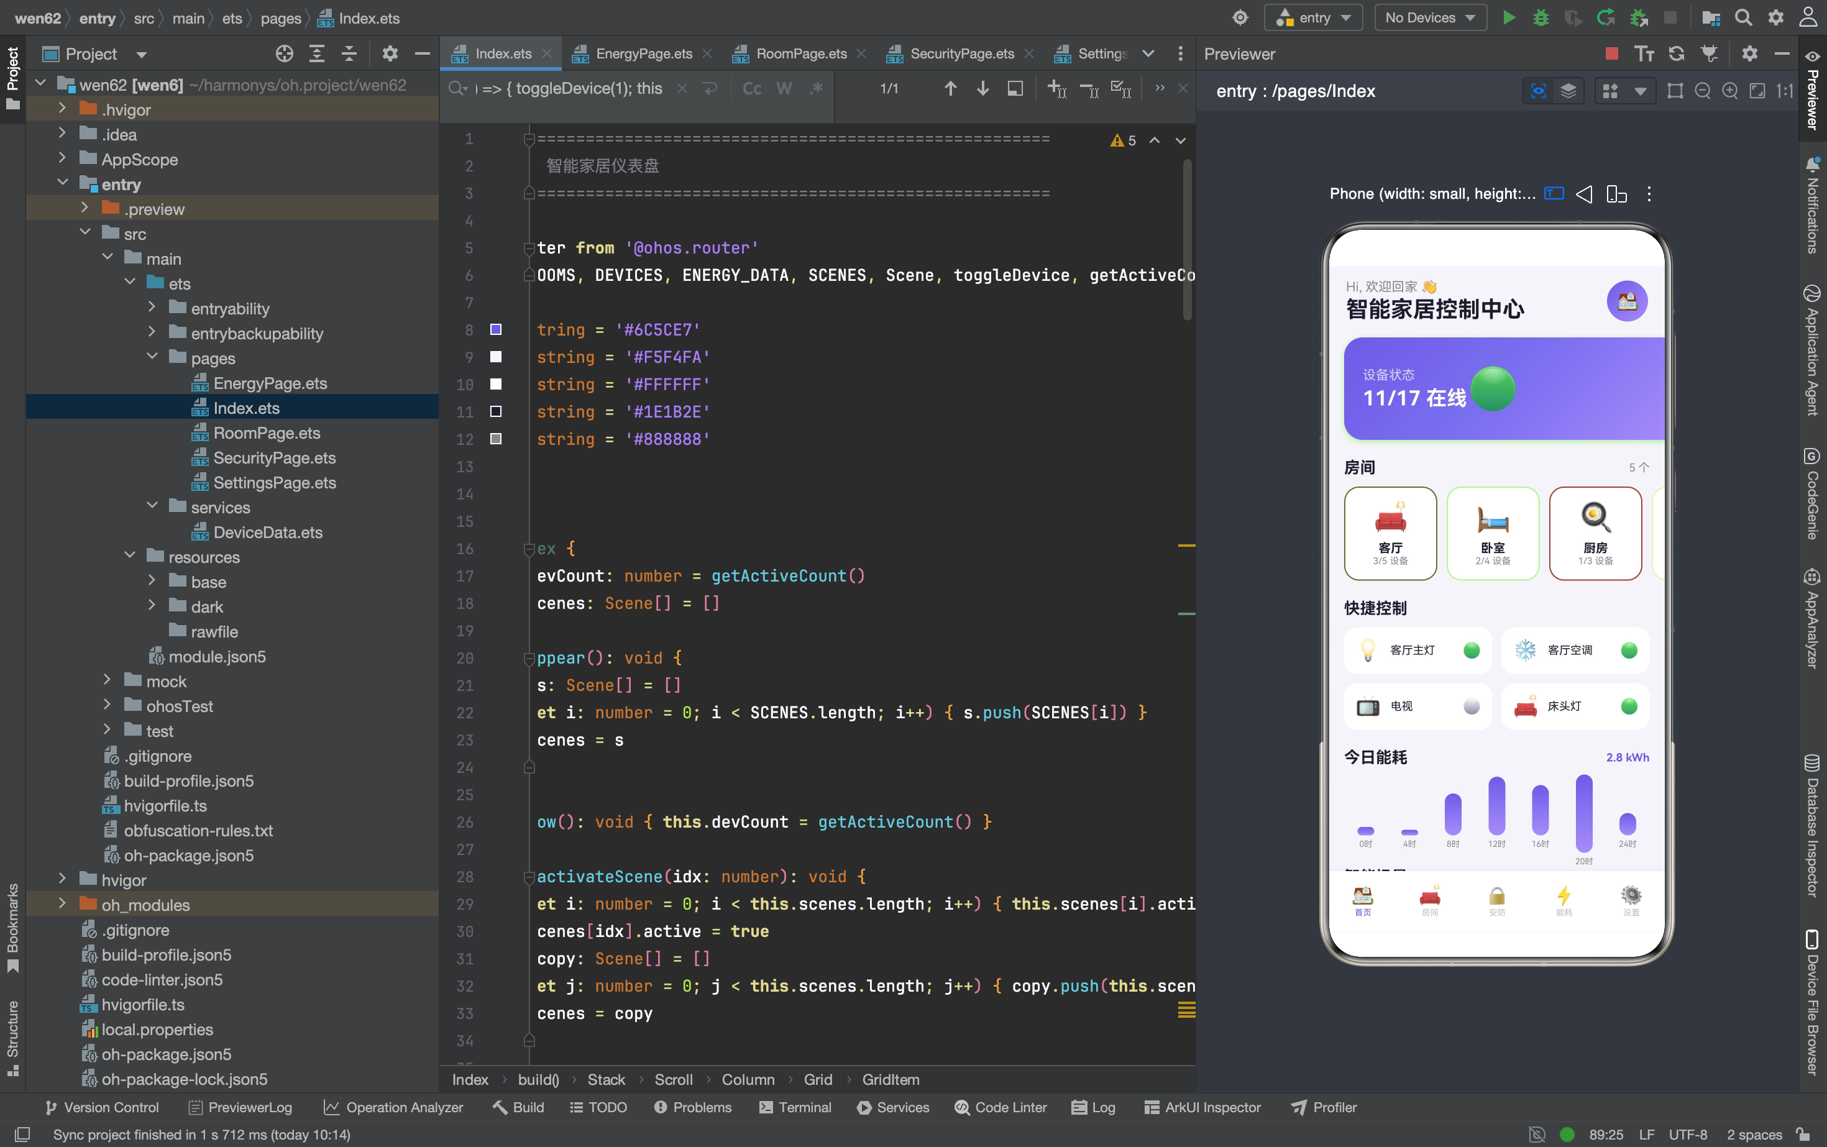Click the Previewer font size Tт icon
This screenshot has width=1827, height=1147.
(1644, 54)
